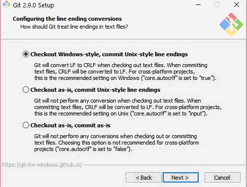
Task: Return to previous page with Back
Action: click(x=143, y=178)
